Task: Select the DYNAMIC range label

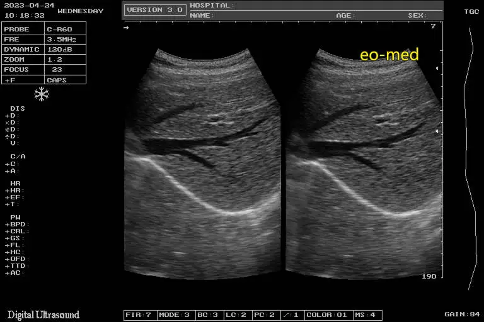Action: (x=23, y=49)
